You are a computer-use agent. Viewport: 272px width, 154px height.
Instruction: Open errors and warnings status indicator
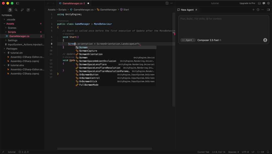(24, 152)
